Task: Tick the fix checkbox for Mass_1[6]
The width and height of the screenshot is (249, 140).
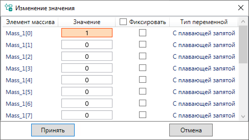Action: (x=142, y=103)
